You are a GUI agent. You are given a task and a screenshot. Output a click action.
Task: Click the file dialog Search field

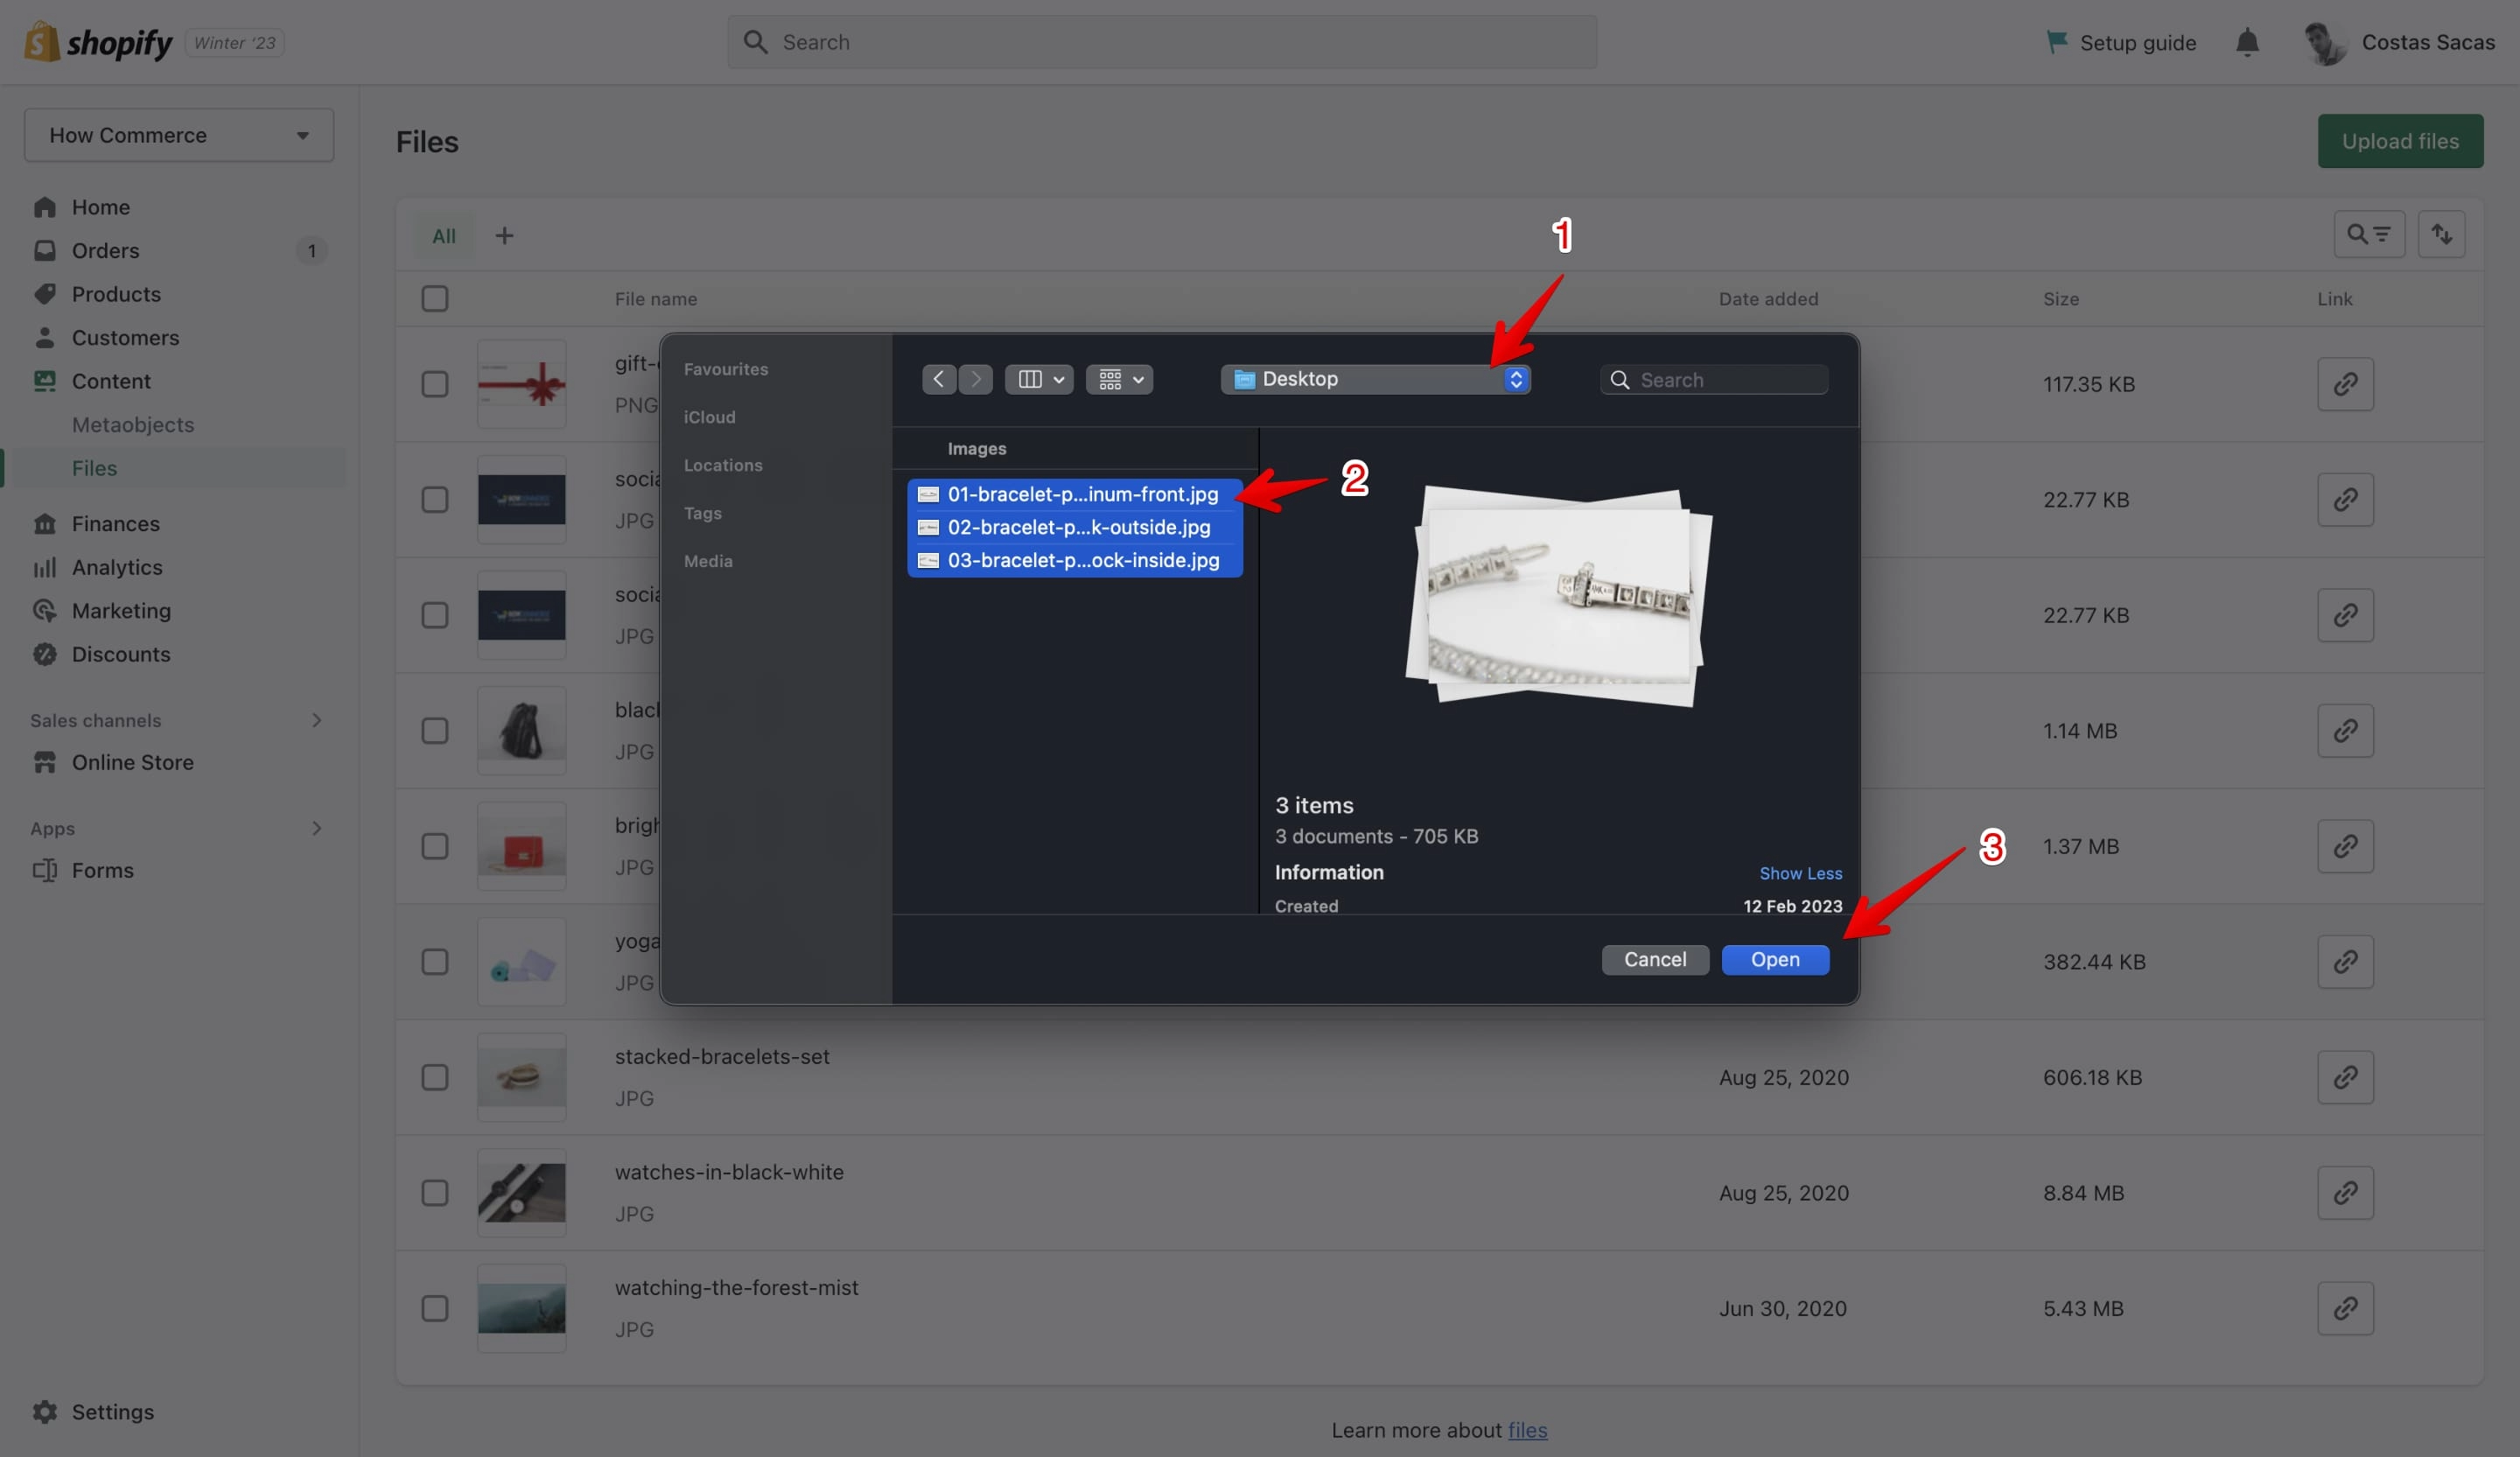(1714, 380)
